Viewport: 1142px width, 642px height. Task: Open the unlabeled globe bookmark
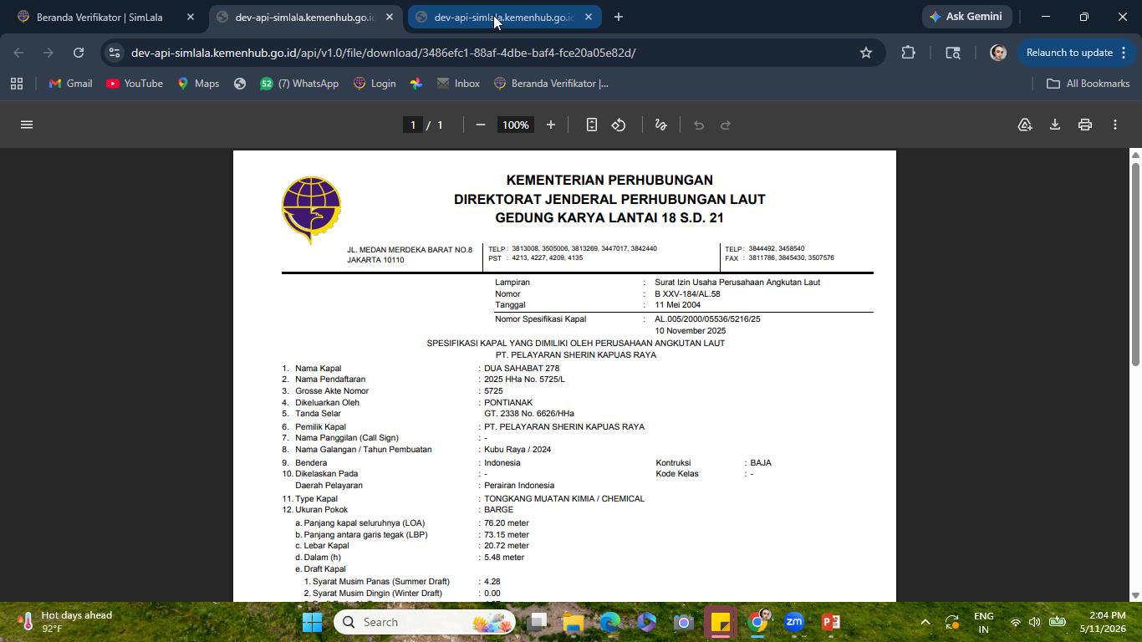point(240,84)
